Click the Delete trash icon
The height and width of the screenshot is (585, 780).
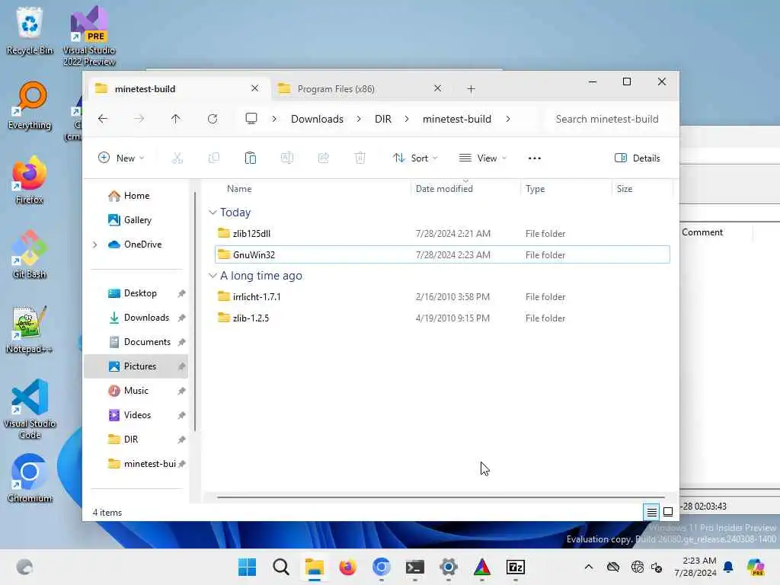(x=360, y=158)
